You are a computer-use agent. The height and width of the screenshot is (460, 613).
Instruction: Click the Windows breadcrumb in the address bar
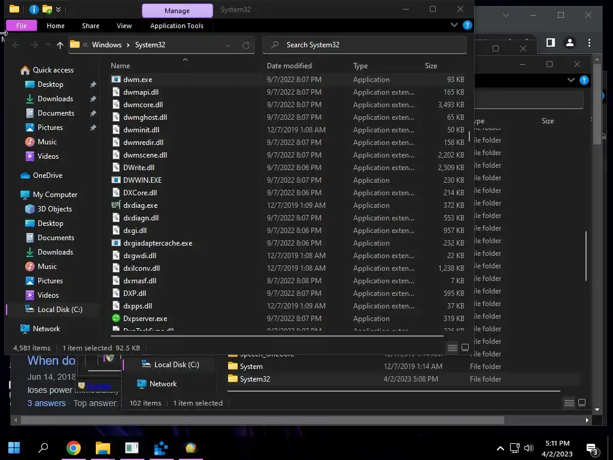click(x=107, y=44)
